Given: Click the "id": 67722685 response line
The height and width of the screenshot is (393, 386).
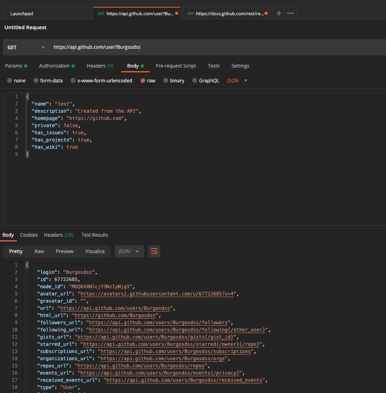Looking at the screenshot, I should tap(58, 279).
